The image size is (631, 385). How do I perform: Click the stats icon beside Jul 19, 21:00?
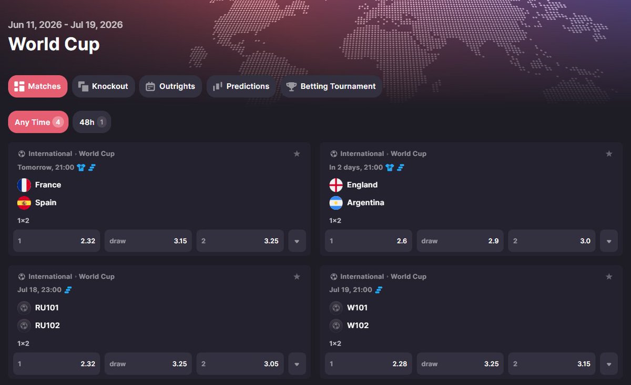379,290
